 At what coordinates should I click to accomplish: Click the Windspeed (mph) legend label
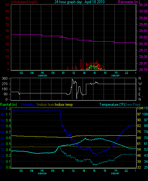(24, 2)
